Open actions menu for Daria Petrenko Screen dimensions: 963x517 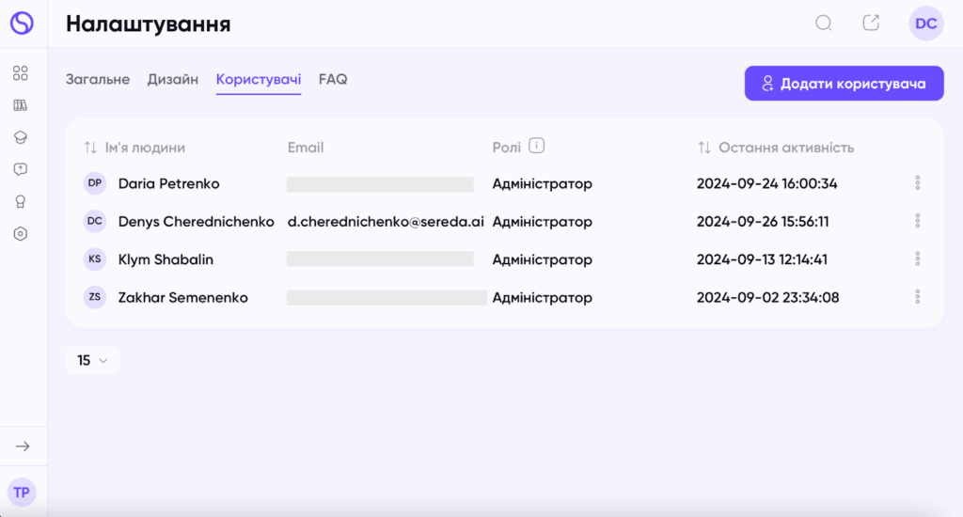[918, 183]
